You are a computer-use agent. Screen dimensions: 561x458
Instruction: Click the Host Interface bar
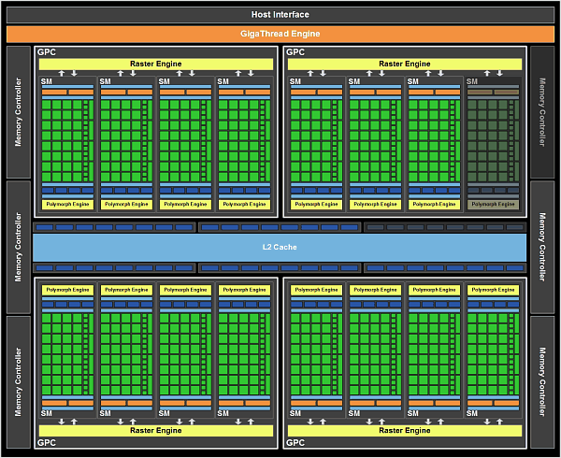coord(280,14)
